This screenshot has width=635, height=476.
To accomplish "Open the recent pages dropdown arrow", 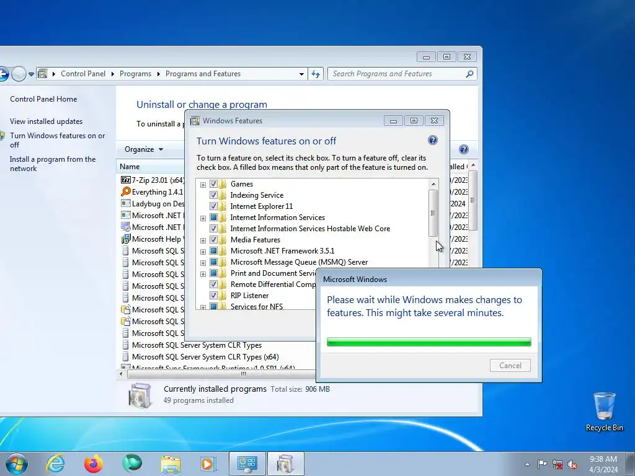I will tap(31, 74).
